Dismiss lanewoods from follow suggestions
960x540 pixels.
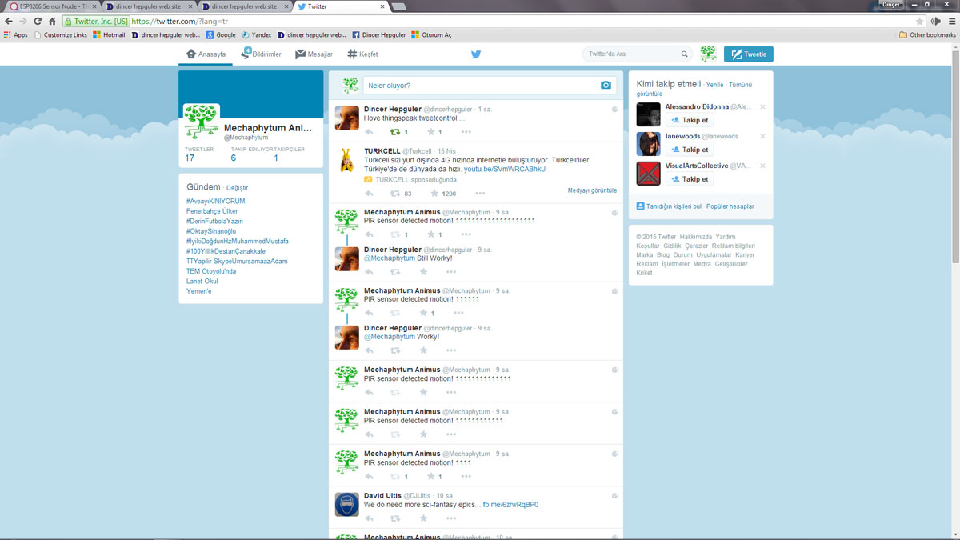[x=762, y=135]
